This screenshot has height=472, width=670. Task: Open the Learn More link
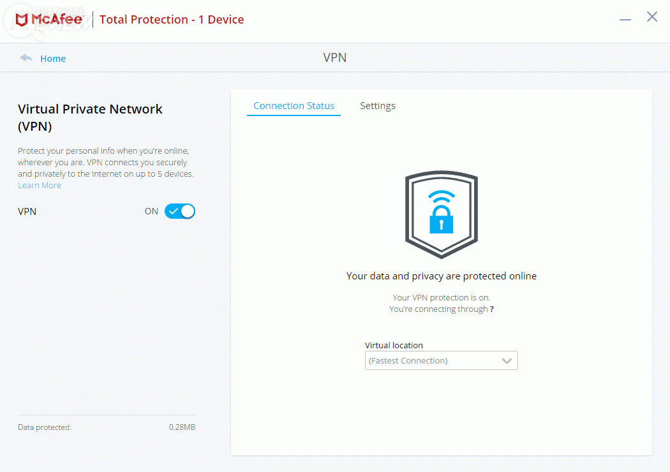tap(40, 185)
